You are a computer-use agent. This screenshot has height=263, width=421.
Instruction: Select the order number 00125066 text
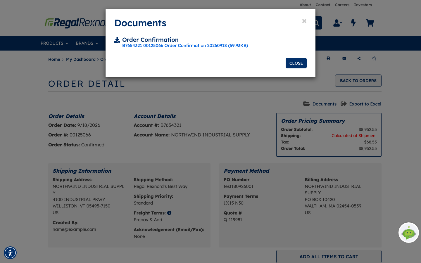tap(80, 135)
